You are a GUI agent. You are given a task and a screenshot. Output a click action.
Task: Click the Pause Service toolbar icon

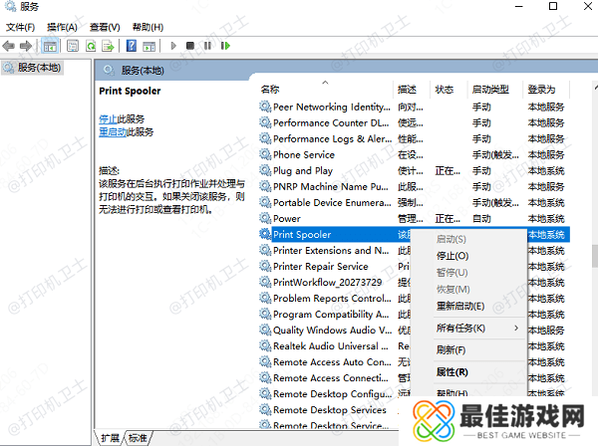[208, 46]
